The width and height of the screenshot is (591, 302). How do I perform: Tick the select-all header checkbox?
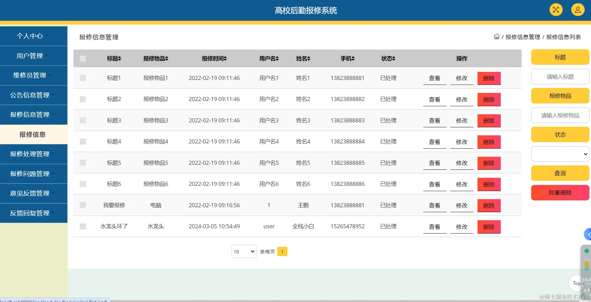pos(83,59)
